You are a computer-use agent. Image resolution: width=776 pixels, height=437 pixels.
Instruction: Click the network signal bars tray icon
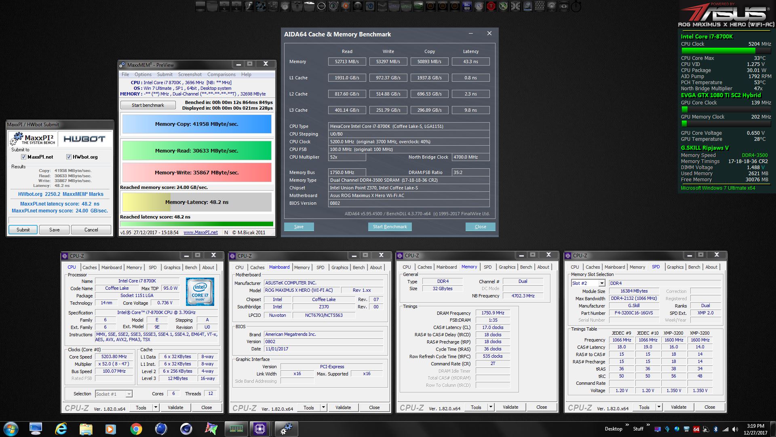point(725,429)
